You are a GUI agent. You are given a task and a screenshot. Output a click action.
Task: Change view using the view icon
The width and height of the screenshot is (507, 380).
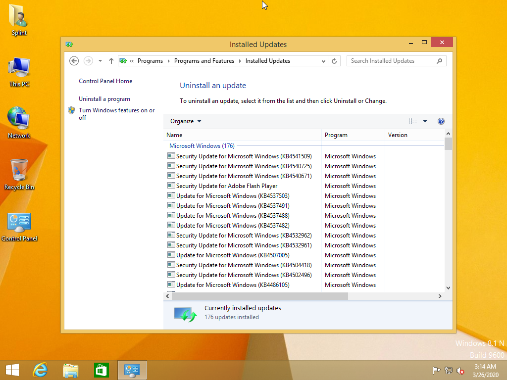point(413,121)
